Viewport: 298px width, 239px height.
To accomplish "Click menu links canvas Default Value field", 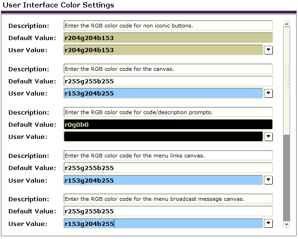I will [168, 168].
